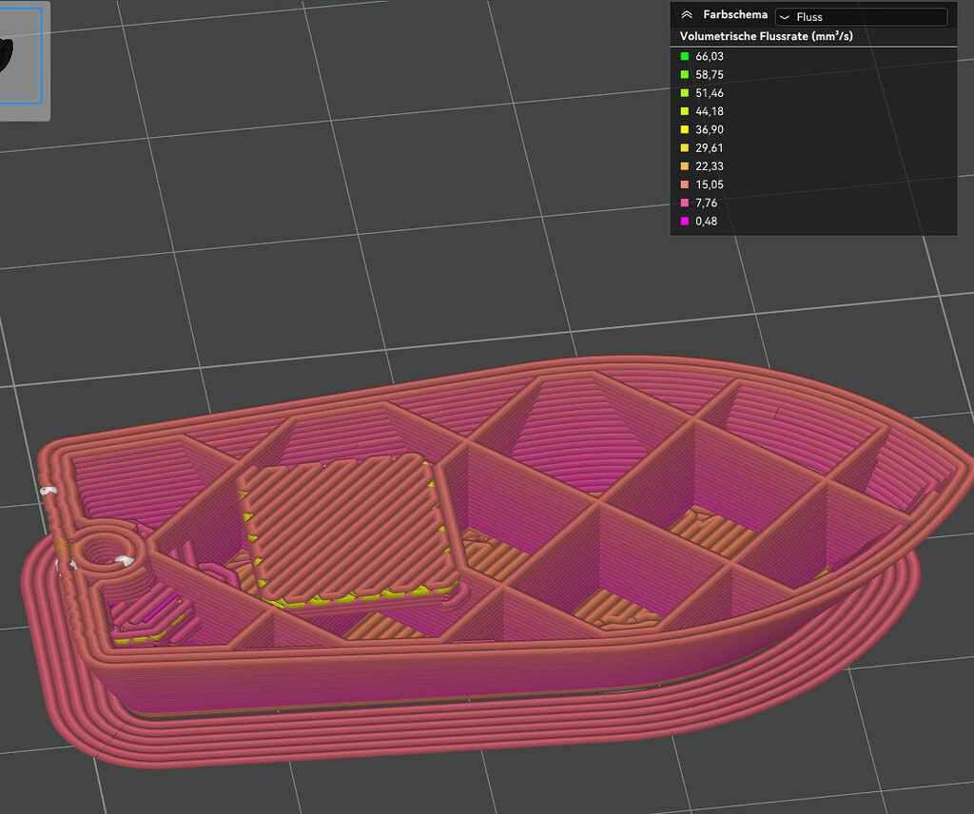974x814 pixels.
Task: Select the 7,76 legend value
Action: click(x=707, y=203)
